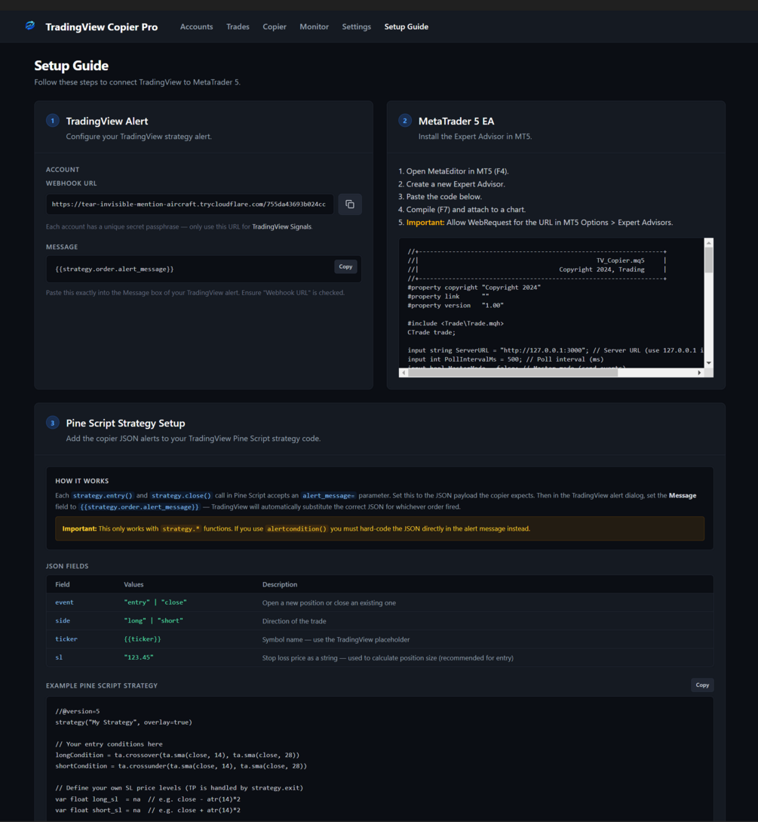Click inside the TV_Copier.mq5 code area
758x822 pixels.
[x=551, y=303]
